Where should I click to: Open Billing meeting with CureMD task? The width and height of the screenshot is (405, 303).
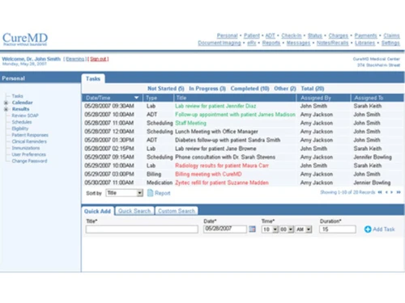pyautogui.click(x=208, y=174)
